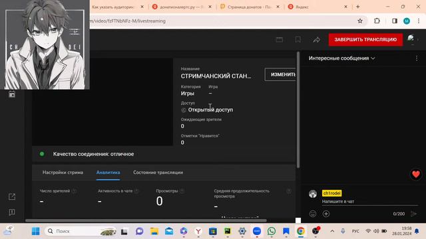Screen dimensions: 426x239
Task: Click the Открытый доступ visibility label
Action: tap(210, 110)
